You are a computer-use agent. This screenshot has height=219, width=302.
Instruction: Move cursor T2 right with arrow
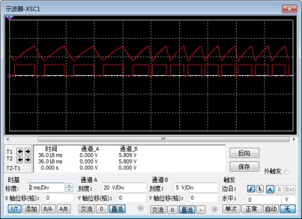tap(28, 159)
